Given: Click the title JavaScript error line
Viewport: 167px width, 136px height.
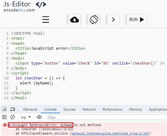Looking at the screenshot, I should coord(50,48).
